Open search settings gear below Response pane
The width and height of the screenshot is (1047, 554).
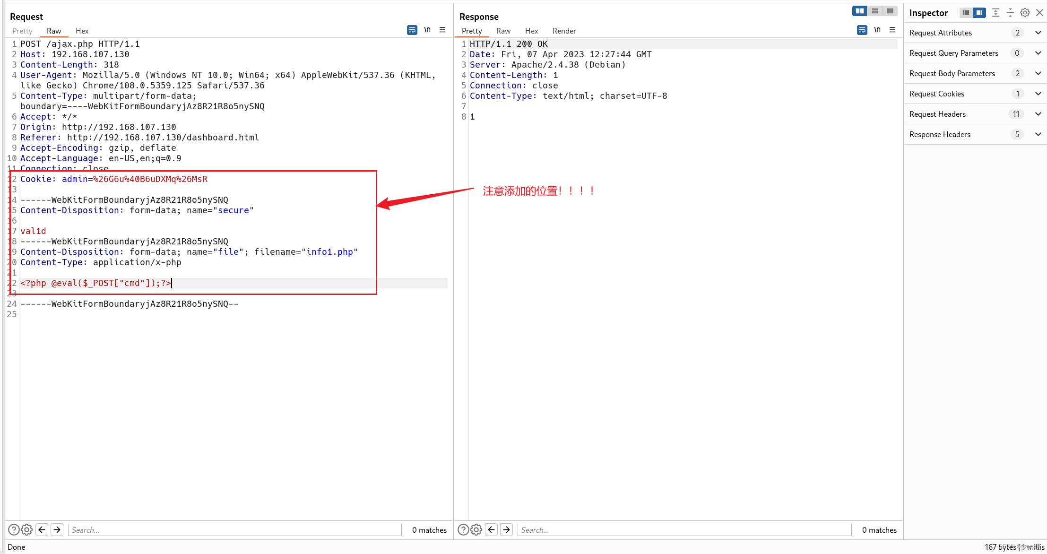(476, 529)
